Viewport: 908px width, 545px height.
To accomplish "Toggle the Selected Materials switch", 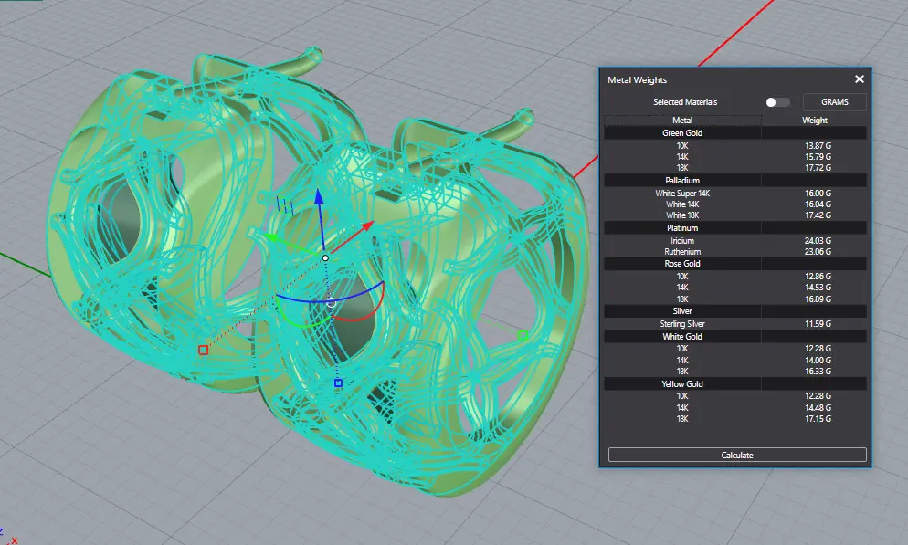I will pyautogui.click(x=777, y=102).
